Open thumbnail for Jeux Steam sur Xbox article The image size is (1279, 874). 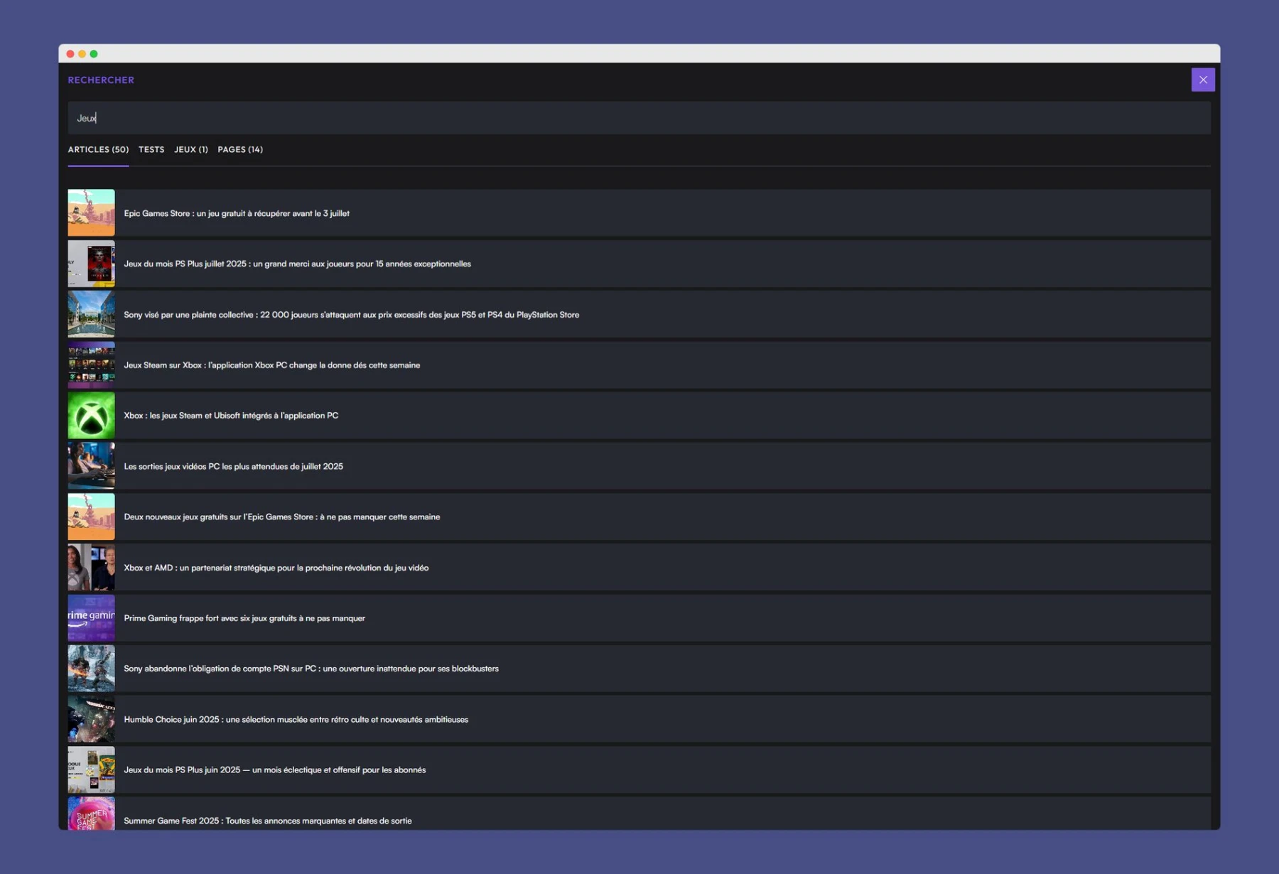coord(91,365)
